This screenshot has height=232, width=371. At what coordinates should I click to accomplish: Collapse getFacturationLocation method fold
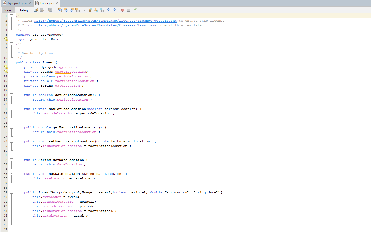point(11,127)
